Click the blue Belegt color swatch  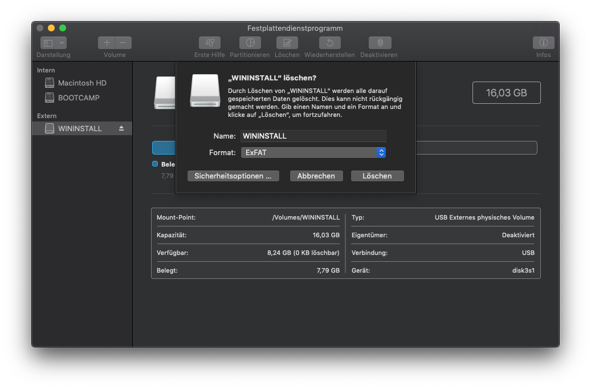[x=155, y=164]
